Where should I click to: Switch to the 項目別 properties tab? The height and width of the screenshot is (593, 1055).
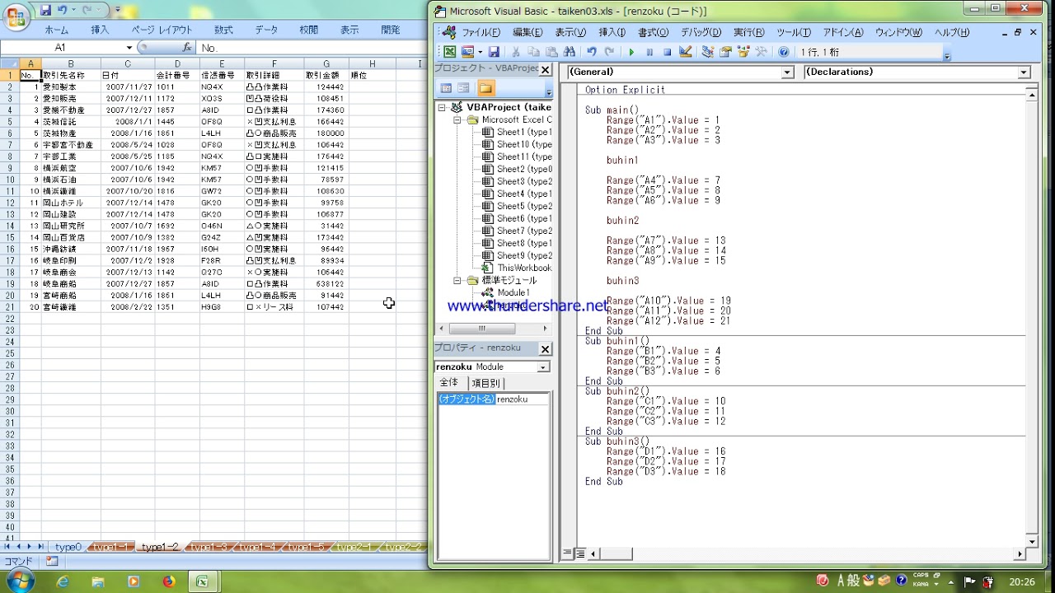click(485, 383)
